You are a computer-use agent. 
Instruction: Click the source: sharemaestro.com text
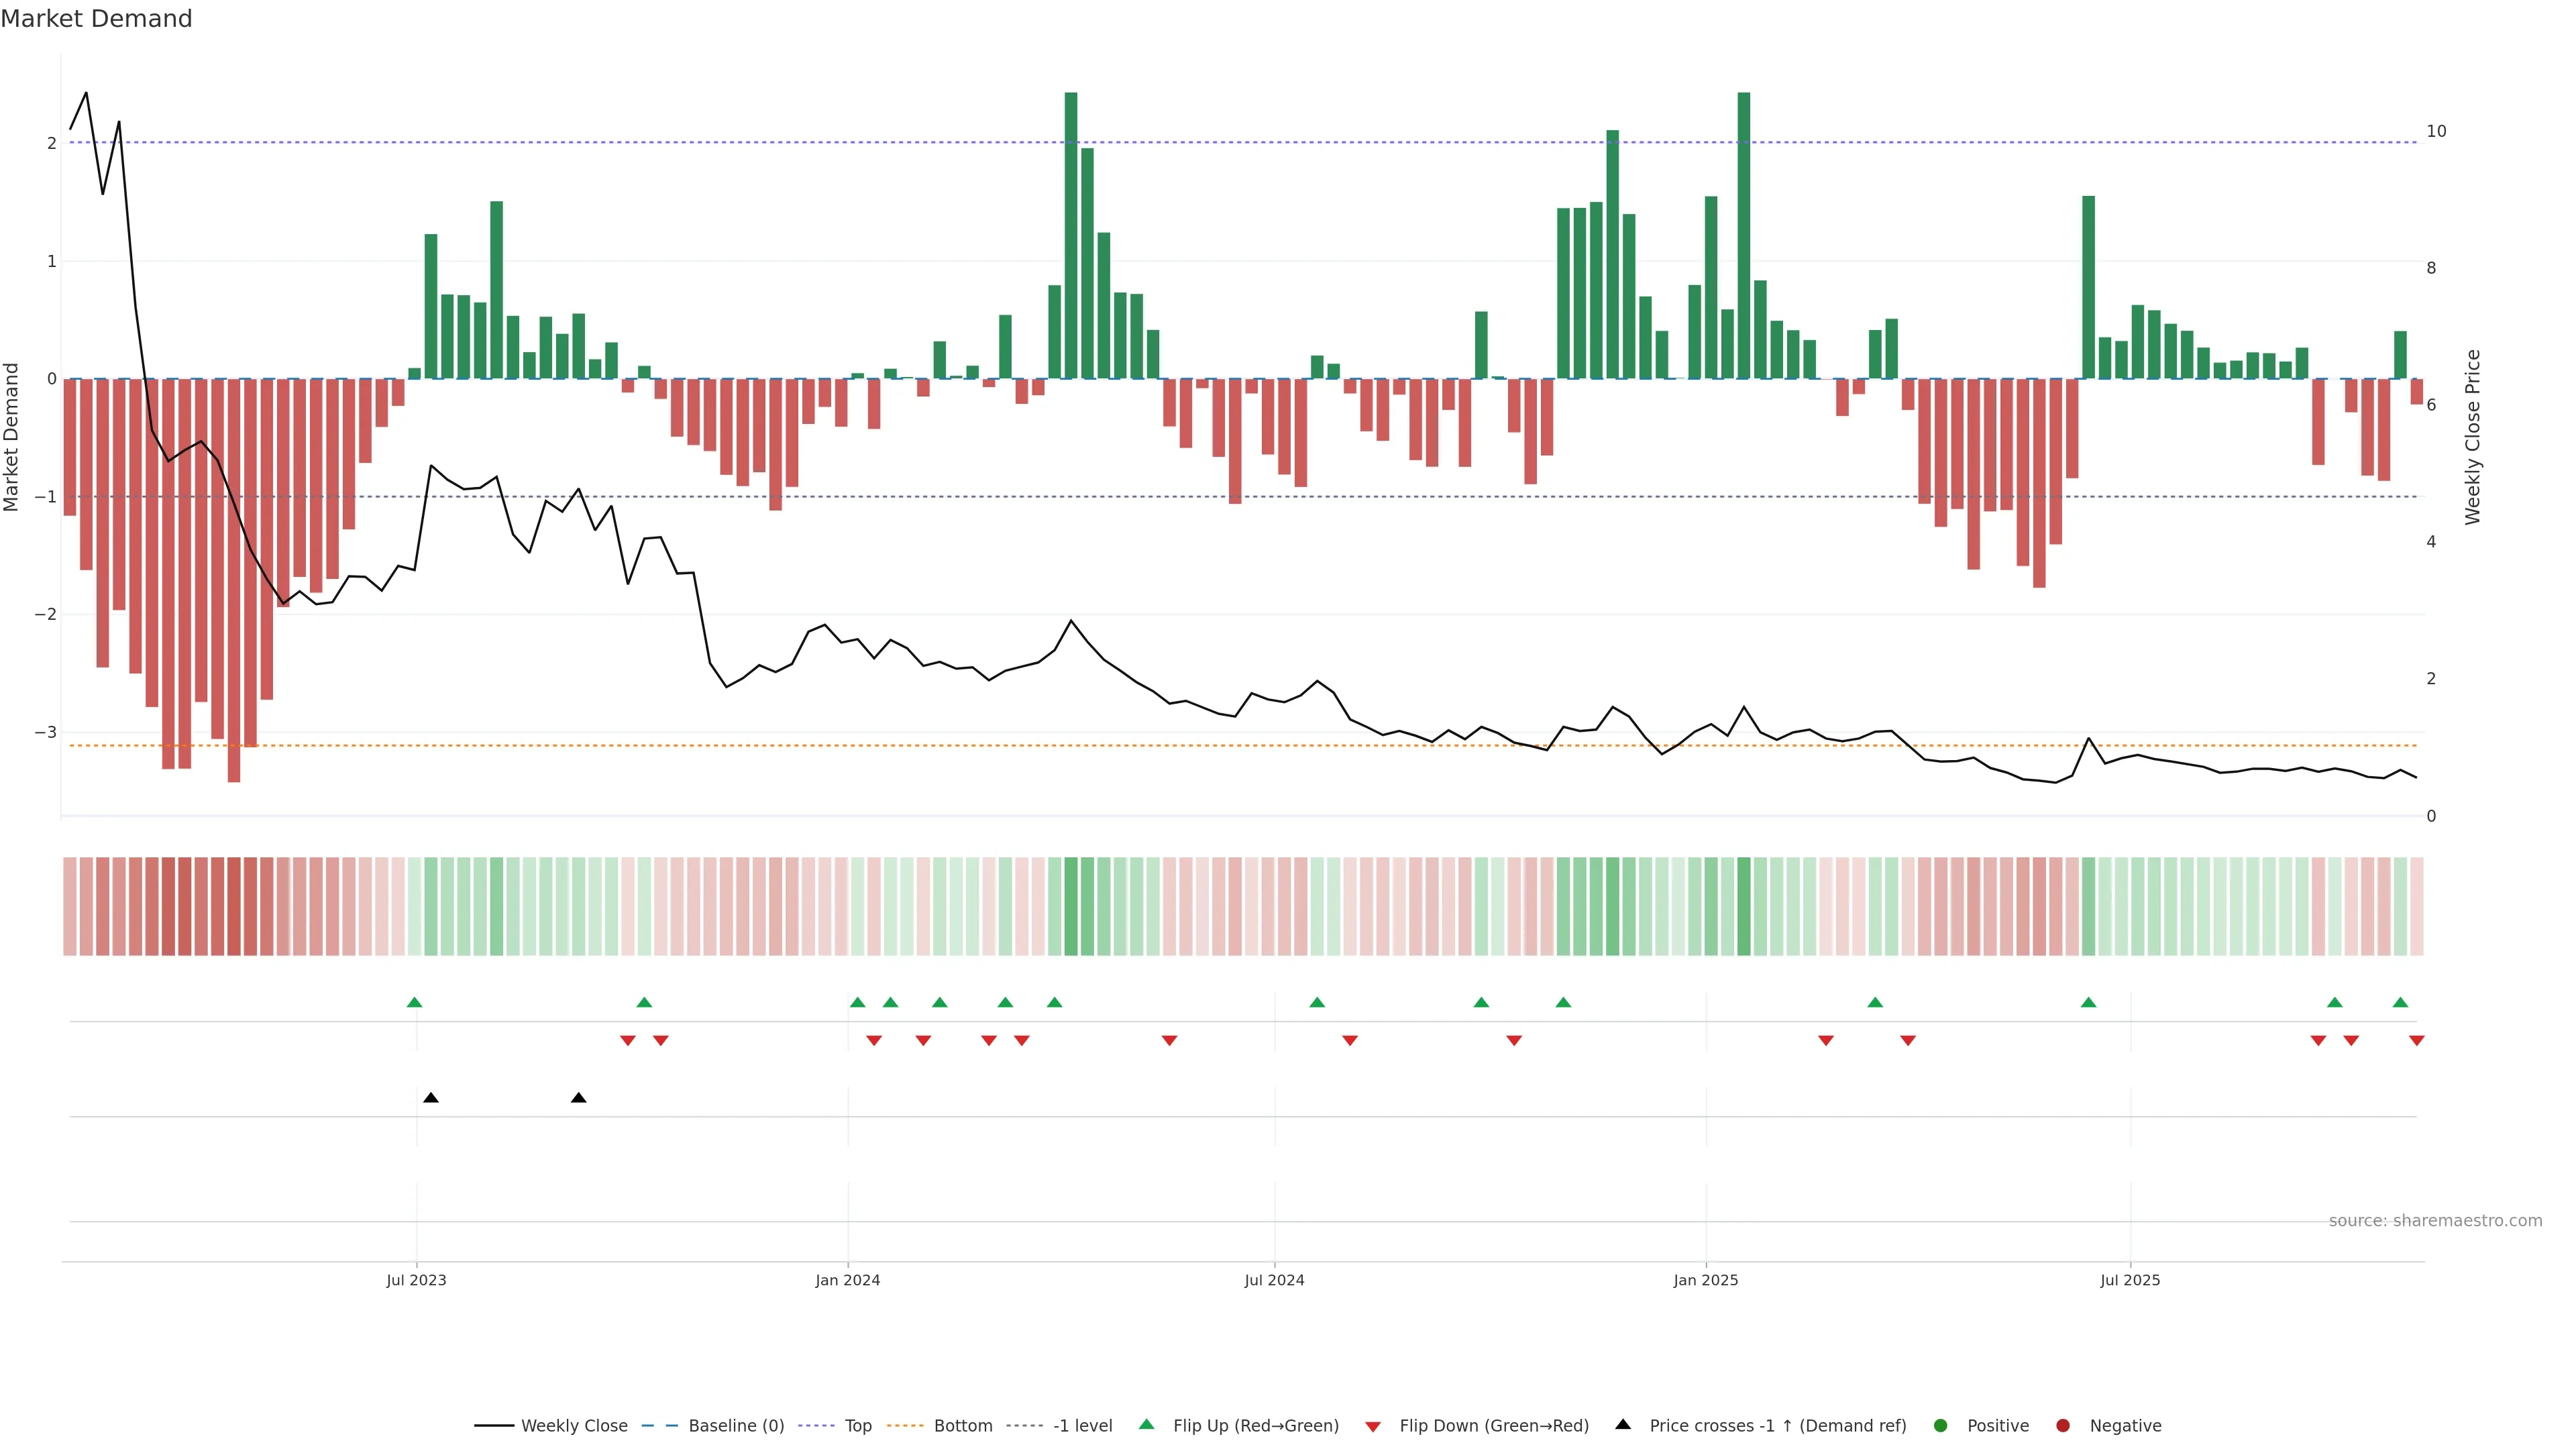pos(2435,1221)
